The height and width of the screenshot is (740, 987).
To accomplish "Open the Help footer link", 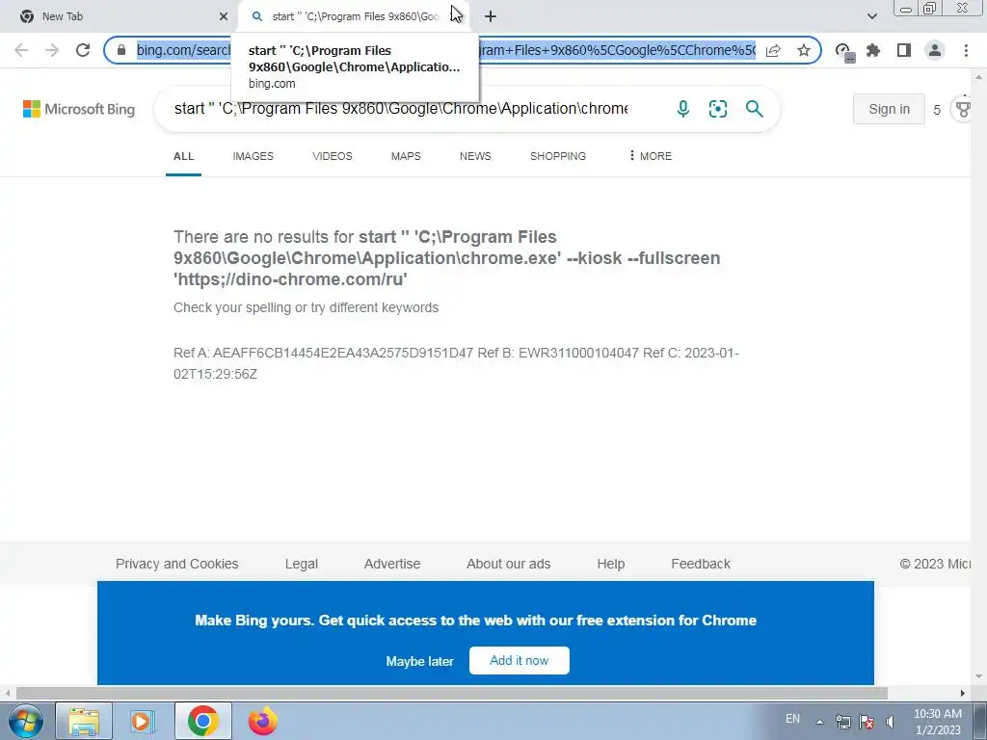I will click(x=610, y=564).
